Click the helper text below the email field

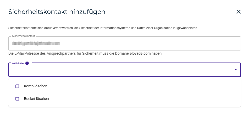(x=69, y=53)
